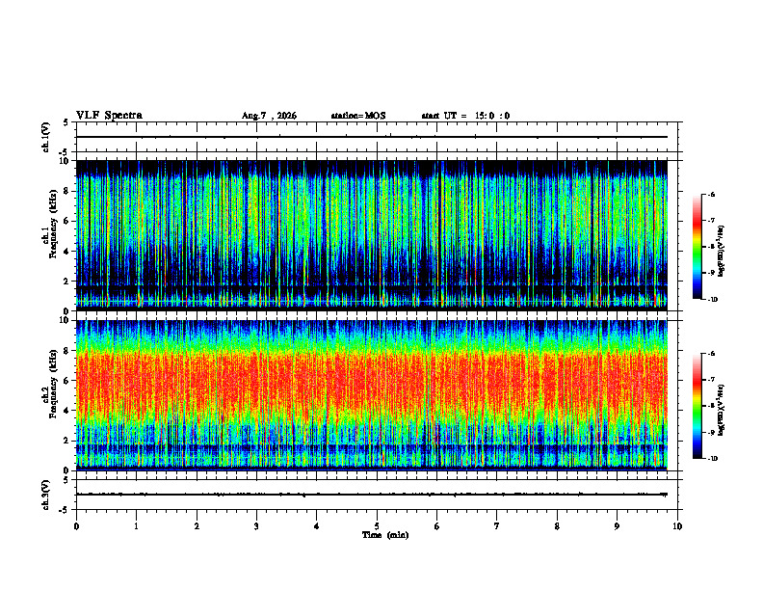Click time axis tick label '10'
This screenshot has height=590, width=763.
[677, 526]
